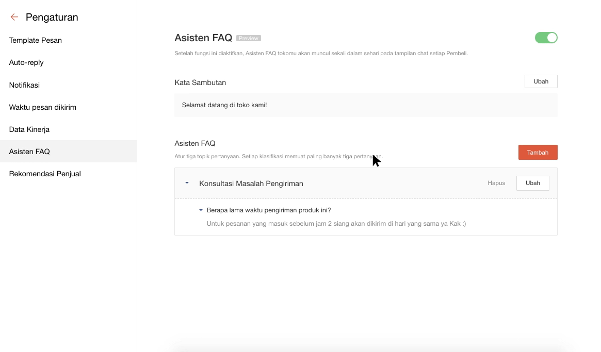Viewport: 601px width, 352px height.
Task: Click Ubah for Konsultasi Masalah Pengiriman
Action: (x=532, y=183)
